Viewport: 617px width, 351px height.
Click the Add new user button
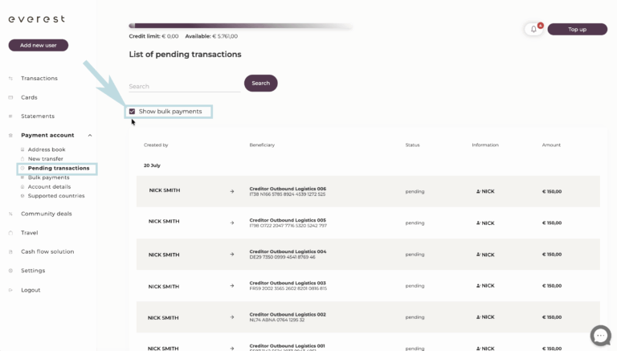[x=39, y=45]
